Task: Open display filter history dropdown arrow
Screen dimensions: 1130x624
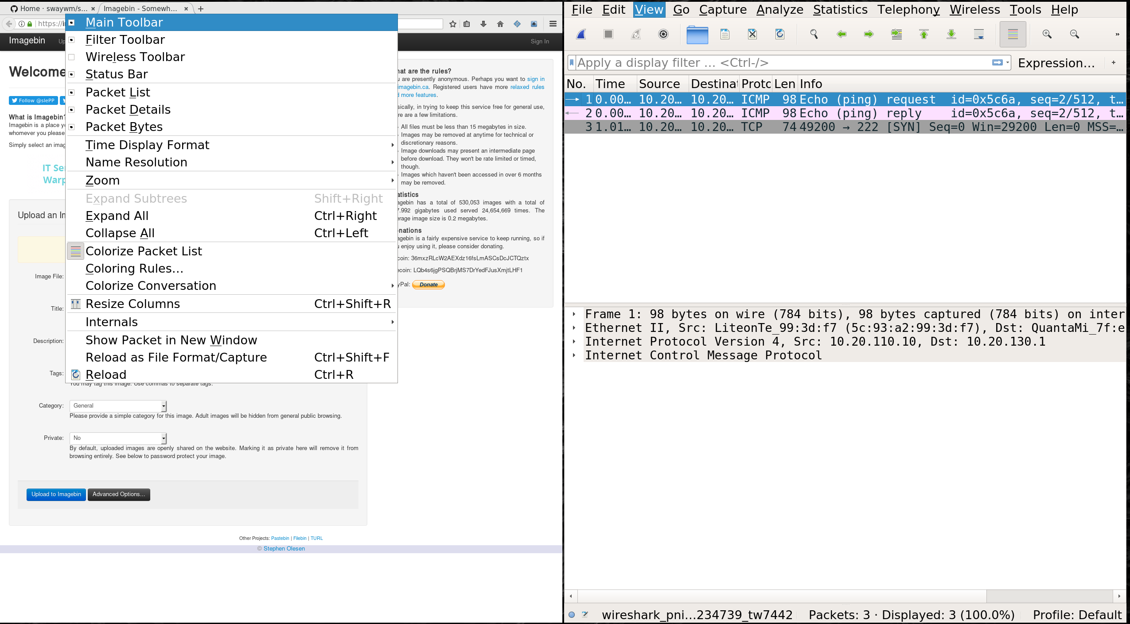Action: pyautogui.click(x=1007, y=62)
